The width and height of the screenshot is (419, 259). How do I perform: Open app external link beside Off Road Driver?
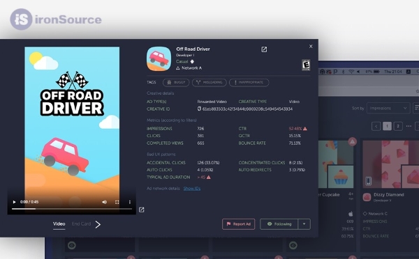pyautogui.click(x=264, y=49)
